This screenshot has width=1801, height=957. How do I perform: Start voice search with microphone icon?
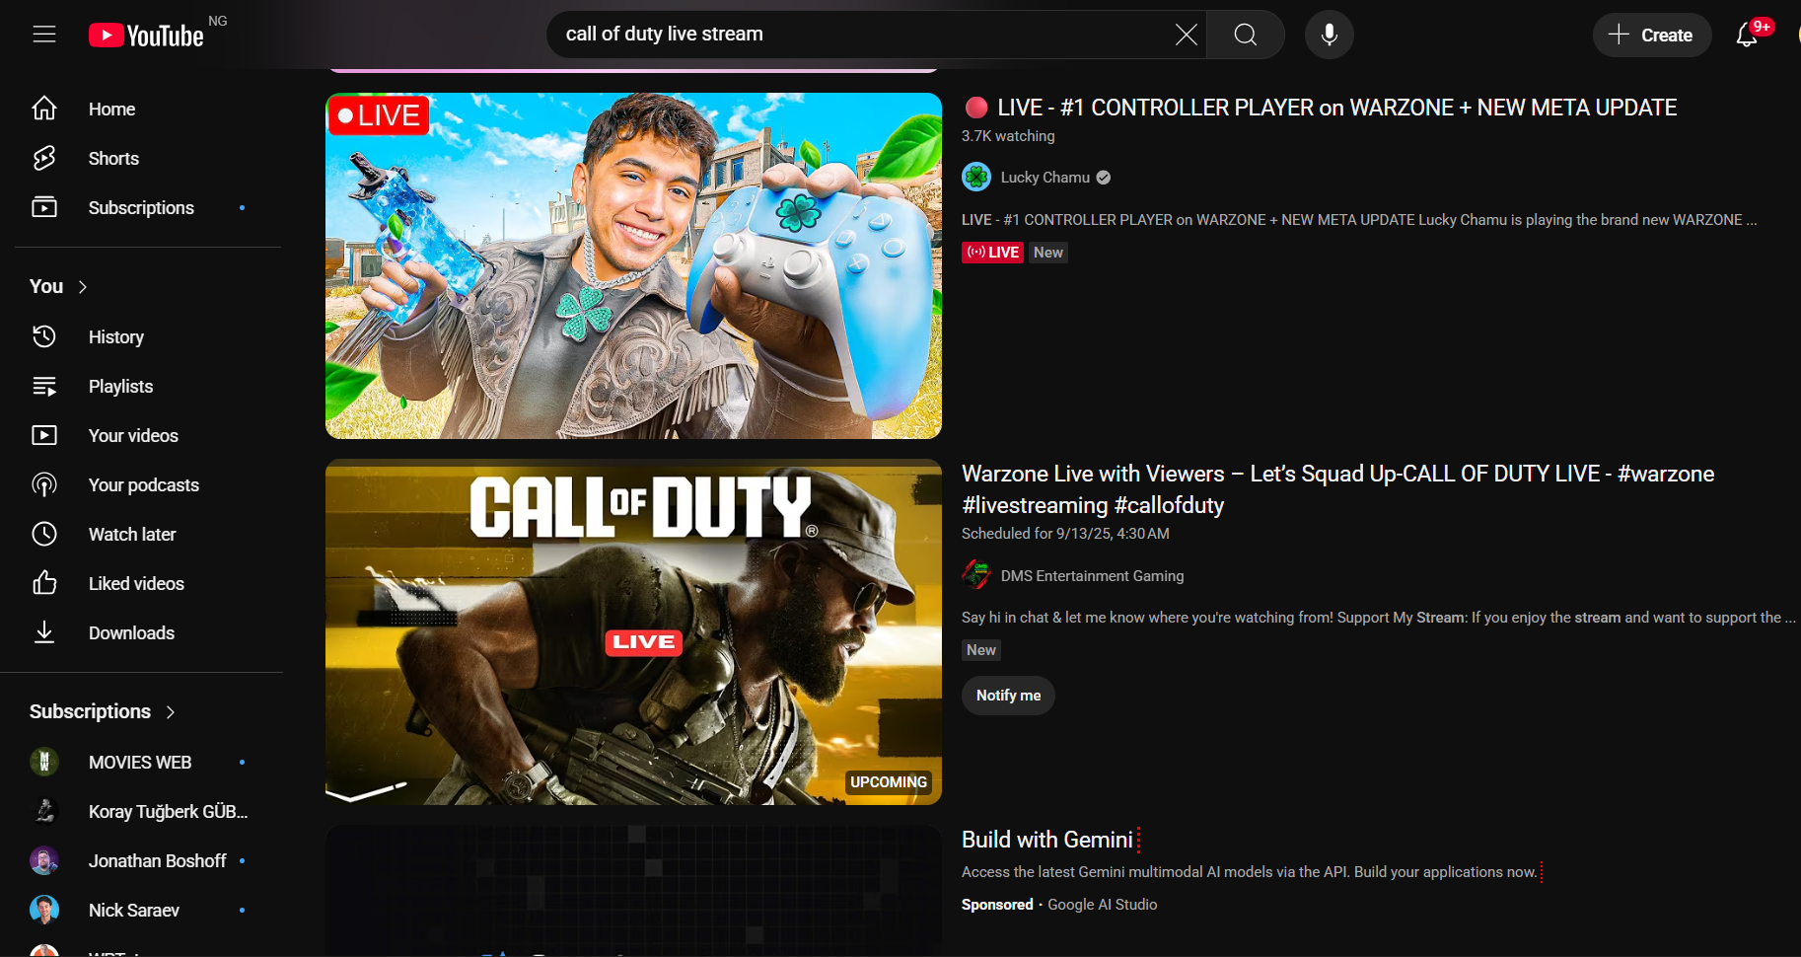1330,35
